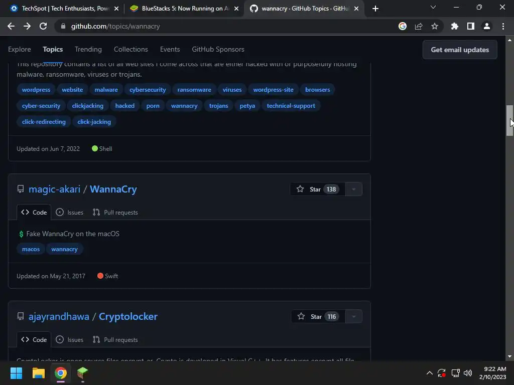The width and height of the screenshot is (514, 385).
Task: Open Issues tab of WannaCry repo
Action: click(69, 212)
